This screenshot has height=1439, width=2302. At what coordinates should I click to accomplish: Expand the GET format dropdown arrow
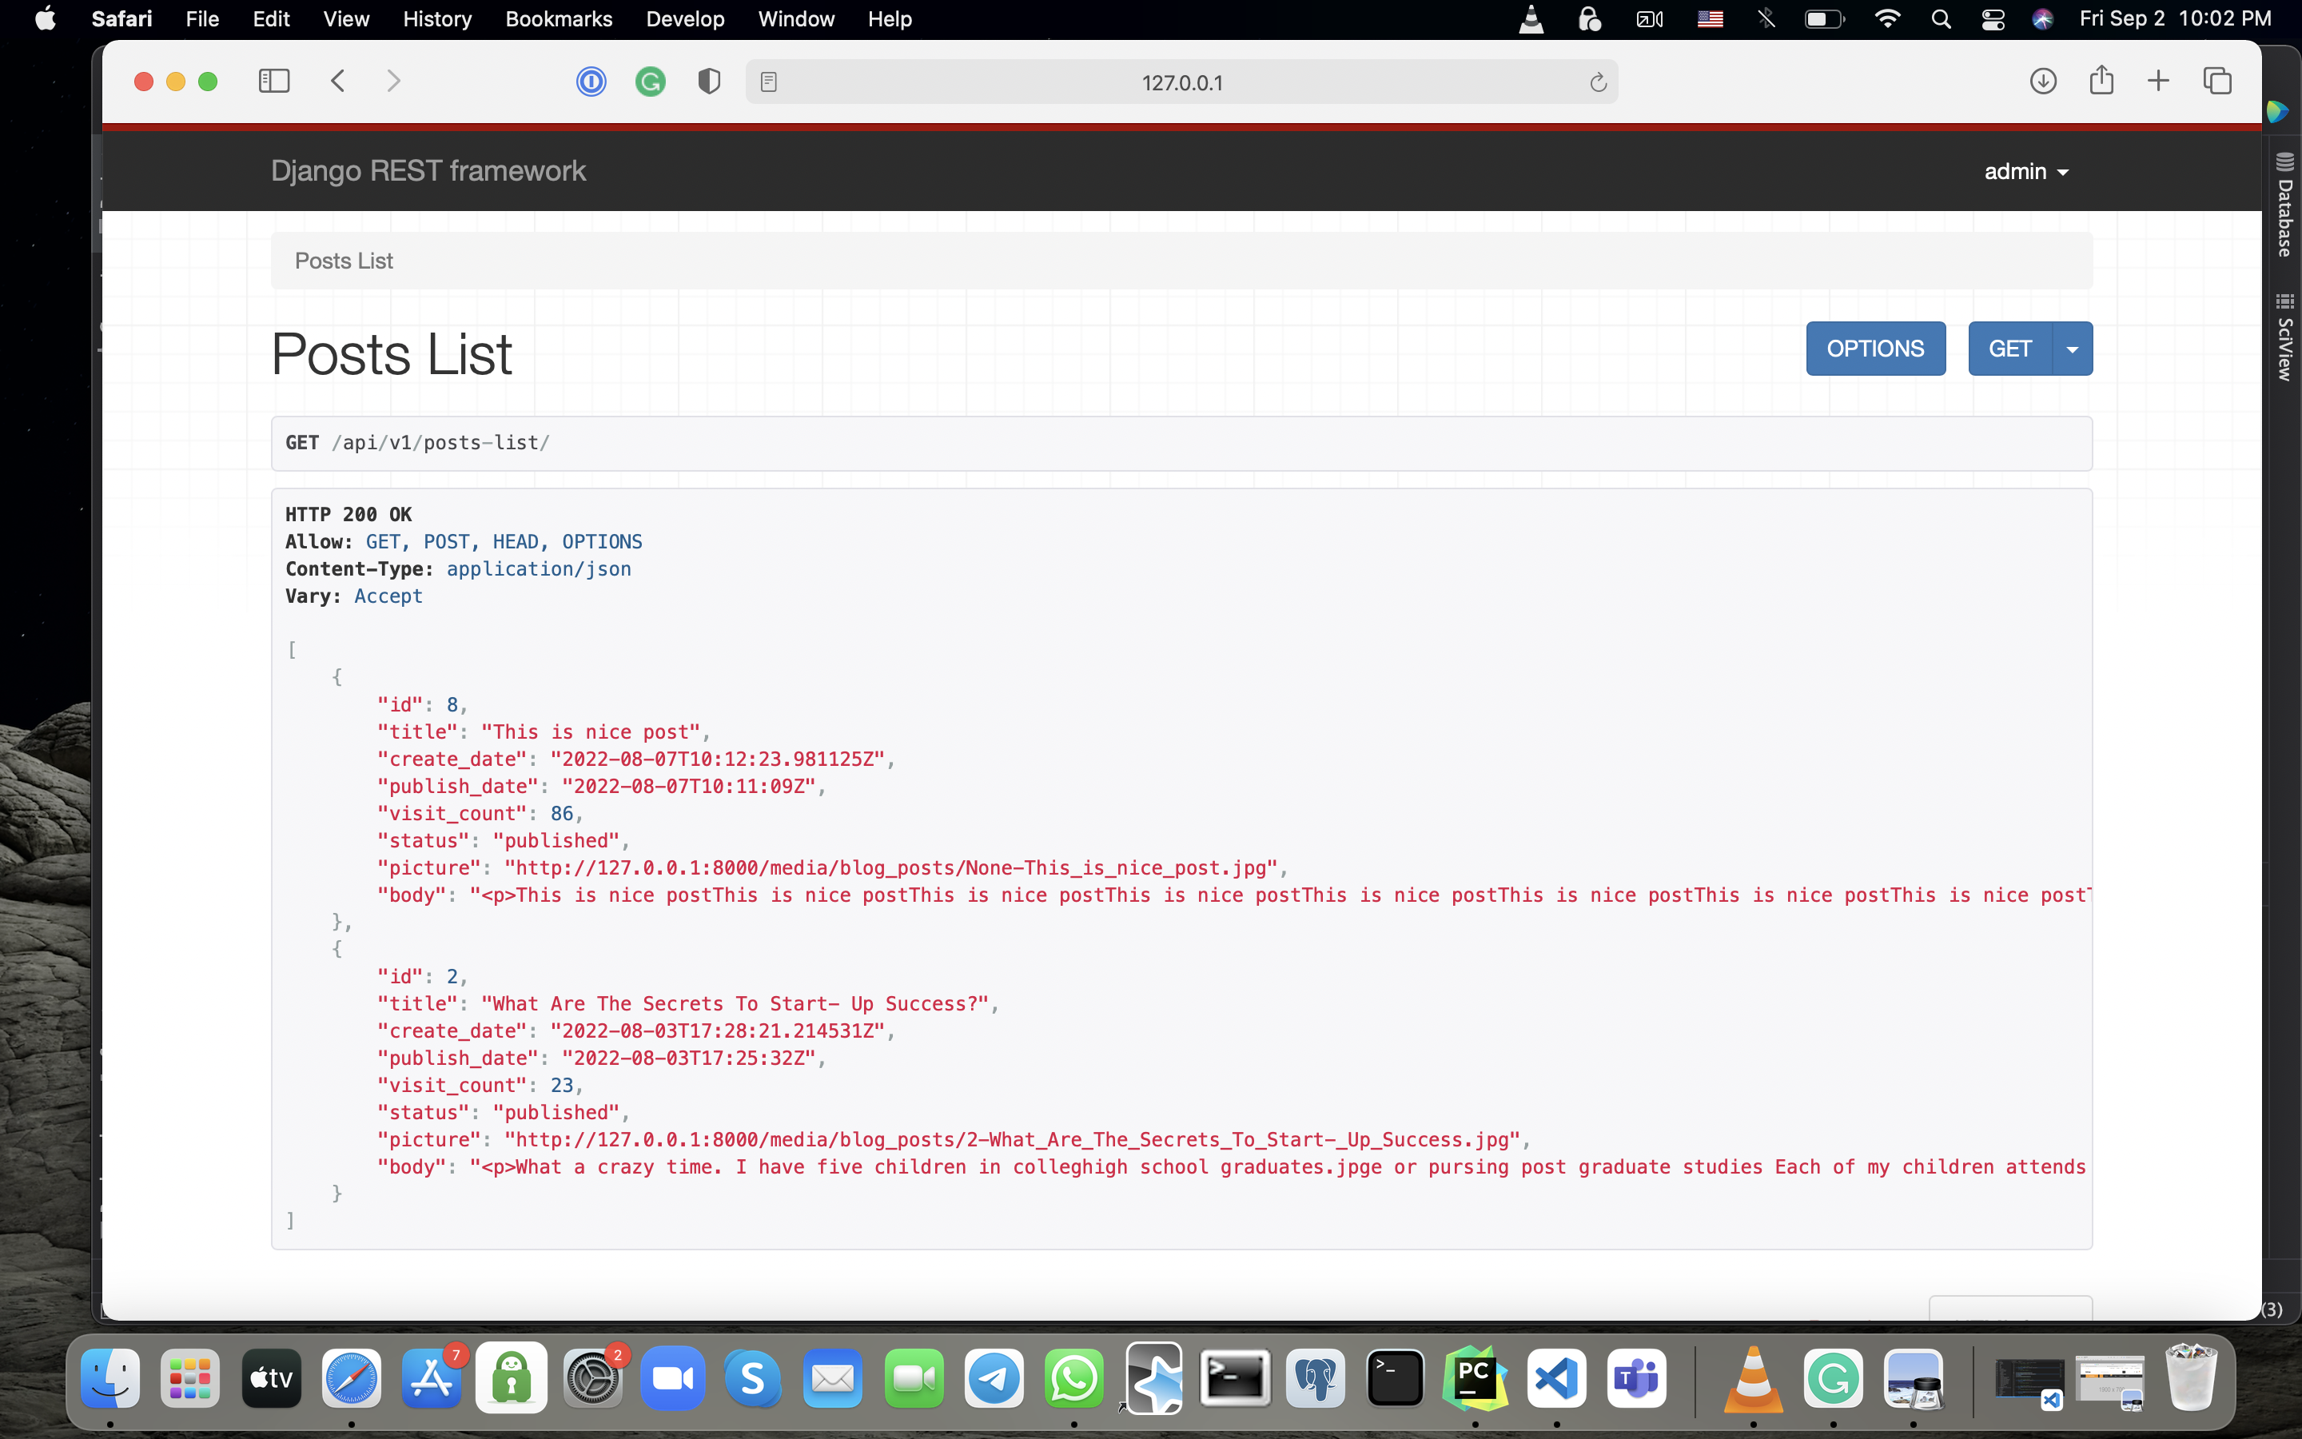tap(2072, 349)
